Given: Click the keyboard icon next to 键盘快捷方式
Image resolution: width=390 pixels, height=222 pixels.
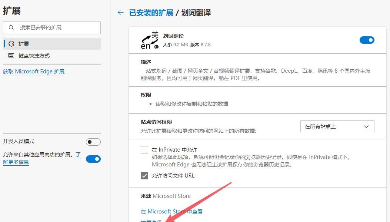Looking at the screenshot, I should (x=12, y=56).
